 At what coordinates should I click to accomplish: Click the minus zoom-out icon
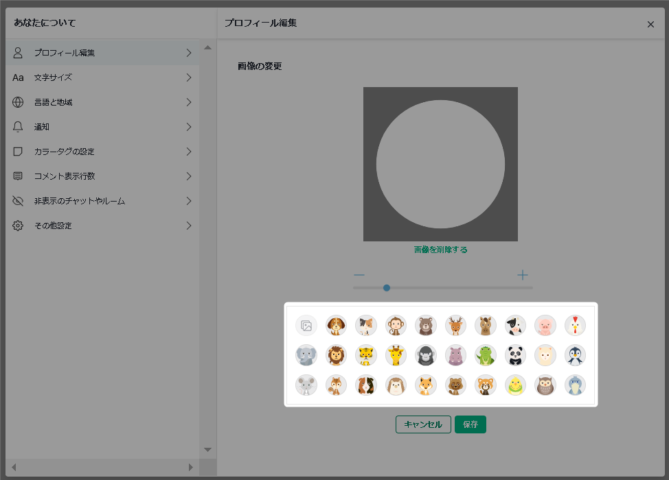[359, 275]
